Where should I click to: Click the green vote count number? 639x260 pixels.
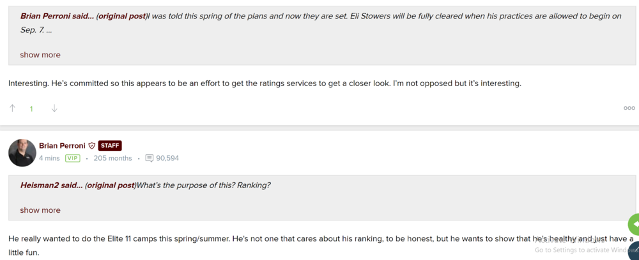pos(31,109)
